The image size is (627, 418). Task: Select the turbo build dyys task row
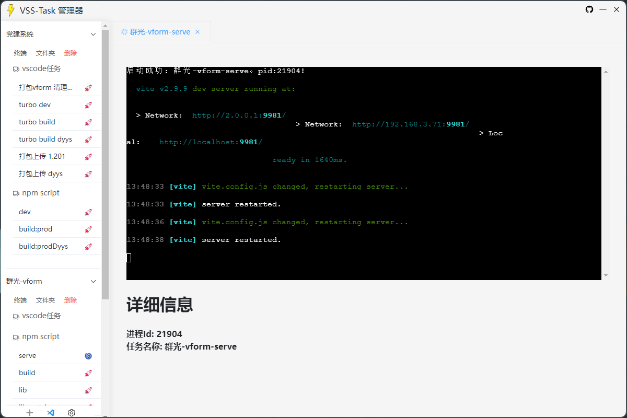tap(56, 140)
